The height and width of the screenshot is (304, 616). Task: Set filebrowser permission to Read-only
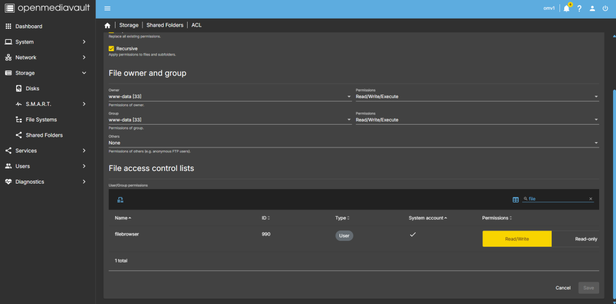[x=585, y=239]
